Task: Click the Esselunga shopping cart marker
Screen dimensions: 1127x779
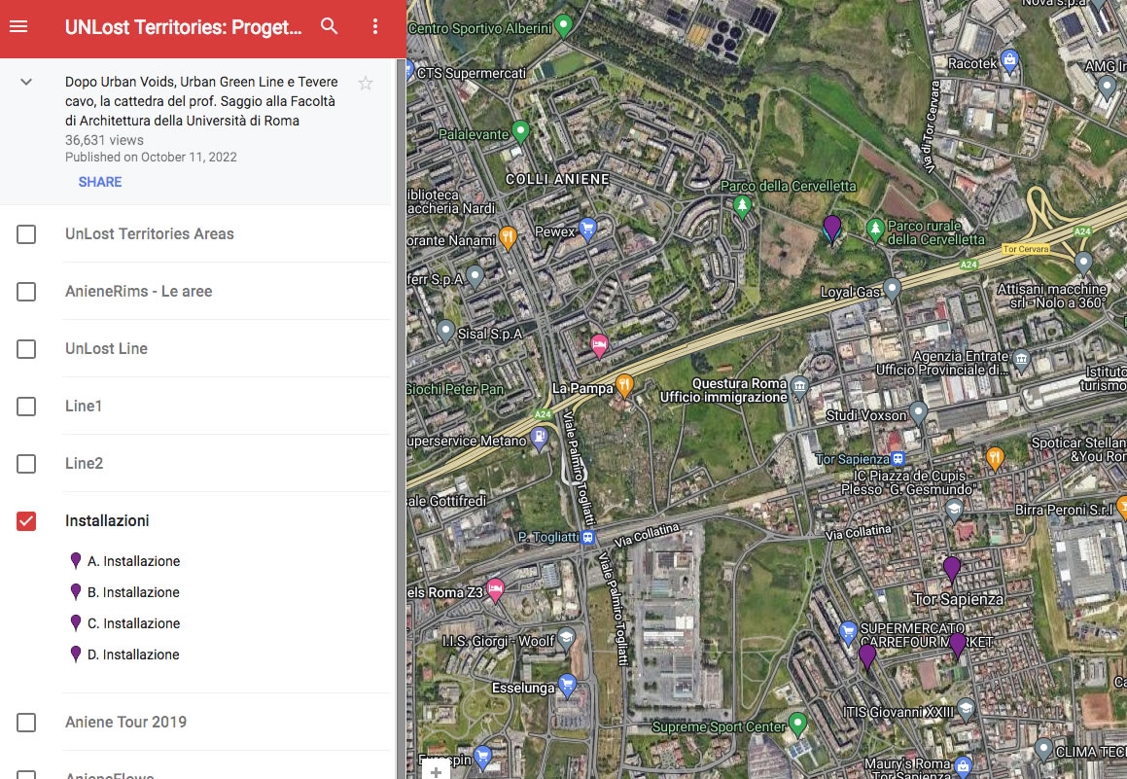Action: pos(567,685)
